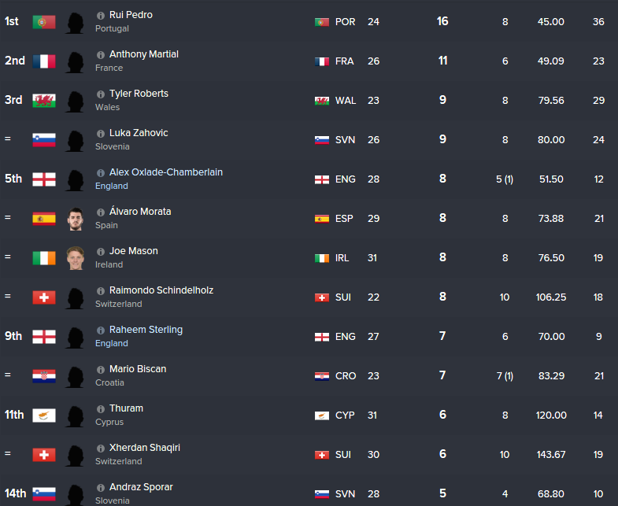
Task: Click the info icon beside Rui Pedro
Action: [x=101, y=15]
